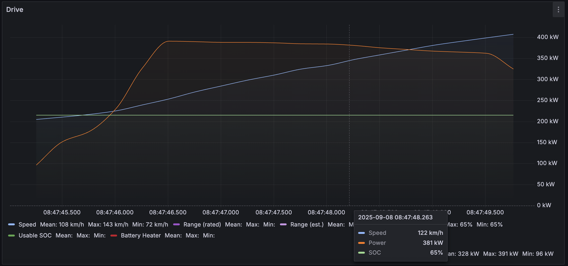Click the 08:47:49.500 time axis label
Viewport: 568px width, 266px height.
point(485,213)
